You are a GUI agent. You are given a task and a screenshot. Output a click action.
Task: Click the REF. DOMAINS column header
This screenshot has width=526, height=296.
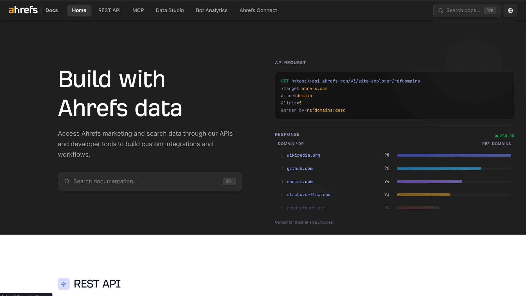(x=496, y=144)
